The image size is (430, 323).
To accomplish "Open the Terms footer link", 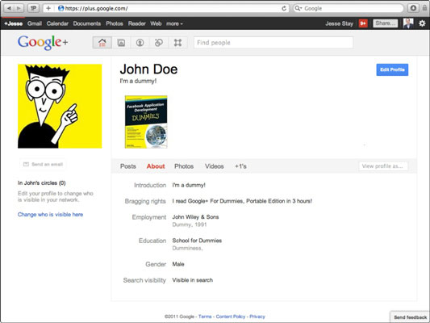I will (205, 317).
